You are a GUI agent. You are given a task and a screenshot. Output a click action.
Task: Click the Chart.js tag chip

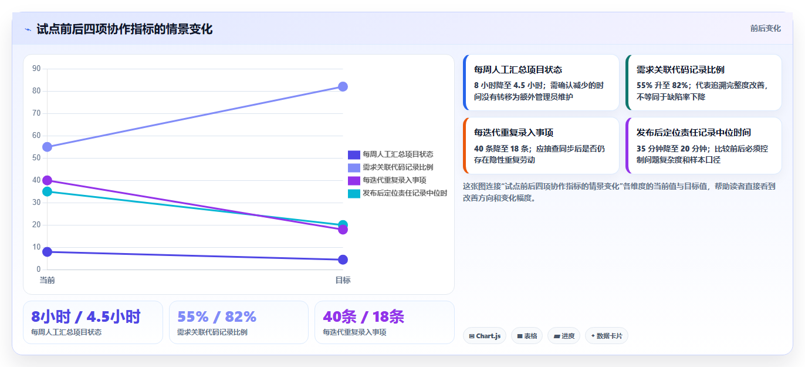[485, 336]
